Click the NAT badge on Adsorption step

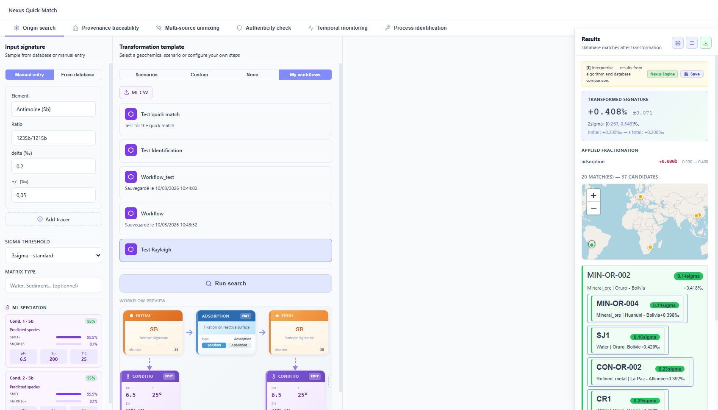point(246,316)
